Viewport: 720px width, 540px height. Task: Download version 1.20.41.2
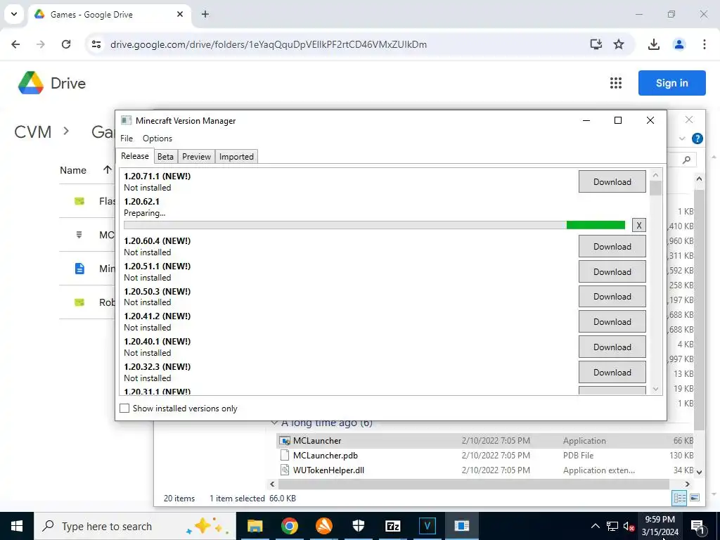pyautogui.click(x=612, y=322)
